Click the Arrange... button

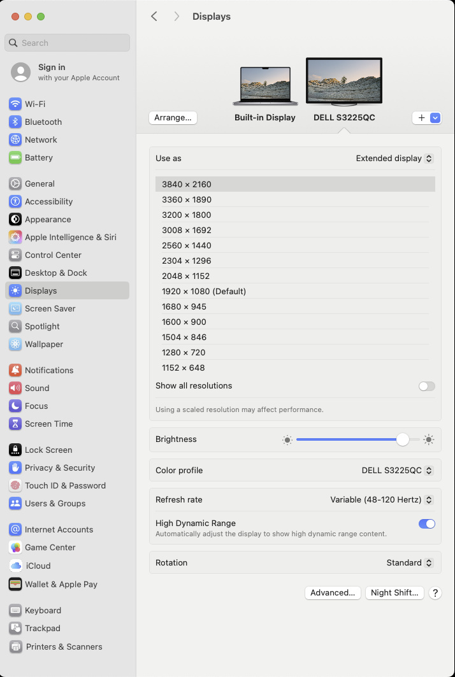click(173, 118)
